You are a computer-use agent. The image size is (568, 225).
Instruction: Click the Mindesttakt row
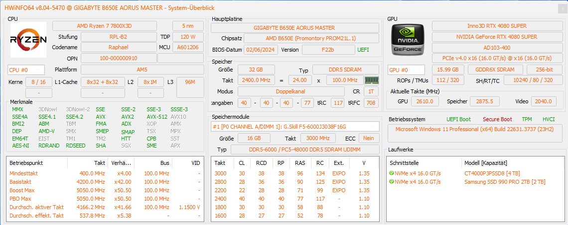tap(105, 173)
